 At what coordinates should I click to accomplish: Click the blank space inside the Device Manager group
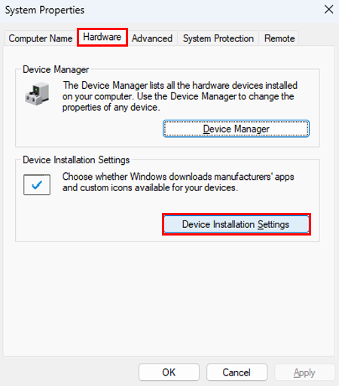88,129
